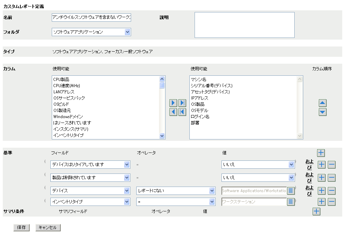Click the キャンセル button
Image resolution: width=345 pixels, height=241 pixels.
48,228
